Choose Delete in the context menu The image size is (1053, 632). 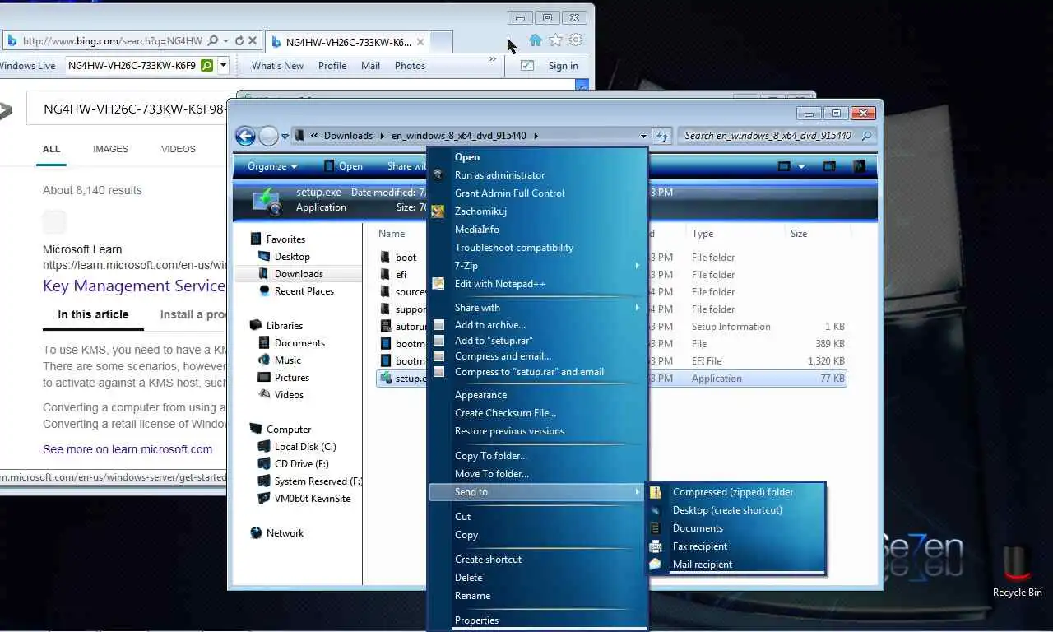point(468,578)
